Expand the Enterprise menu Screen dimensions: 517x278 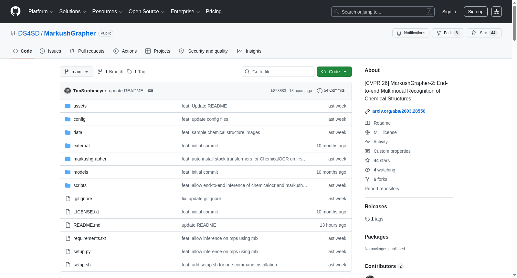(185, 12)
